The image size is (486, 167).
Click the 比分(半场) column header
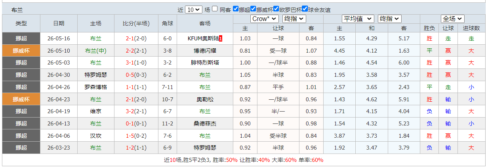pos(136,23)
